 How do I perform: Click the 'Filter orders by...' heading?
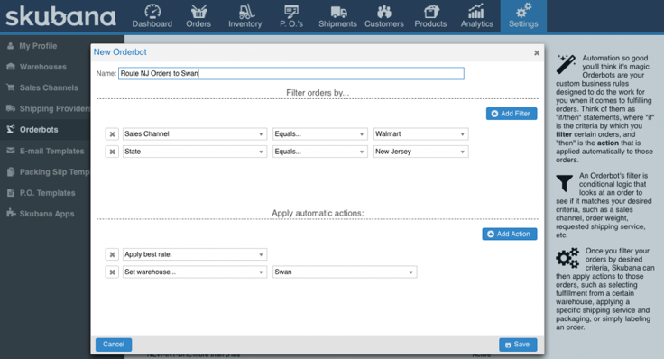[318, 93]
